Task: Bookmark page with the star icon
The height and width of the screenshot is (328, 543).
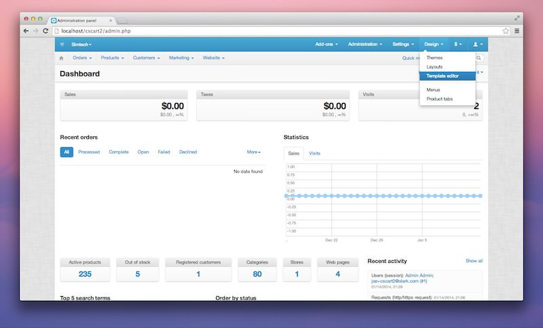Action: tap(506, 31)
